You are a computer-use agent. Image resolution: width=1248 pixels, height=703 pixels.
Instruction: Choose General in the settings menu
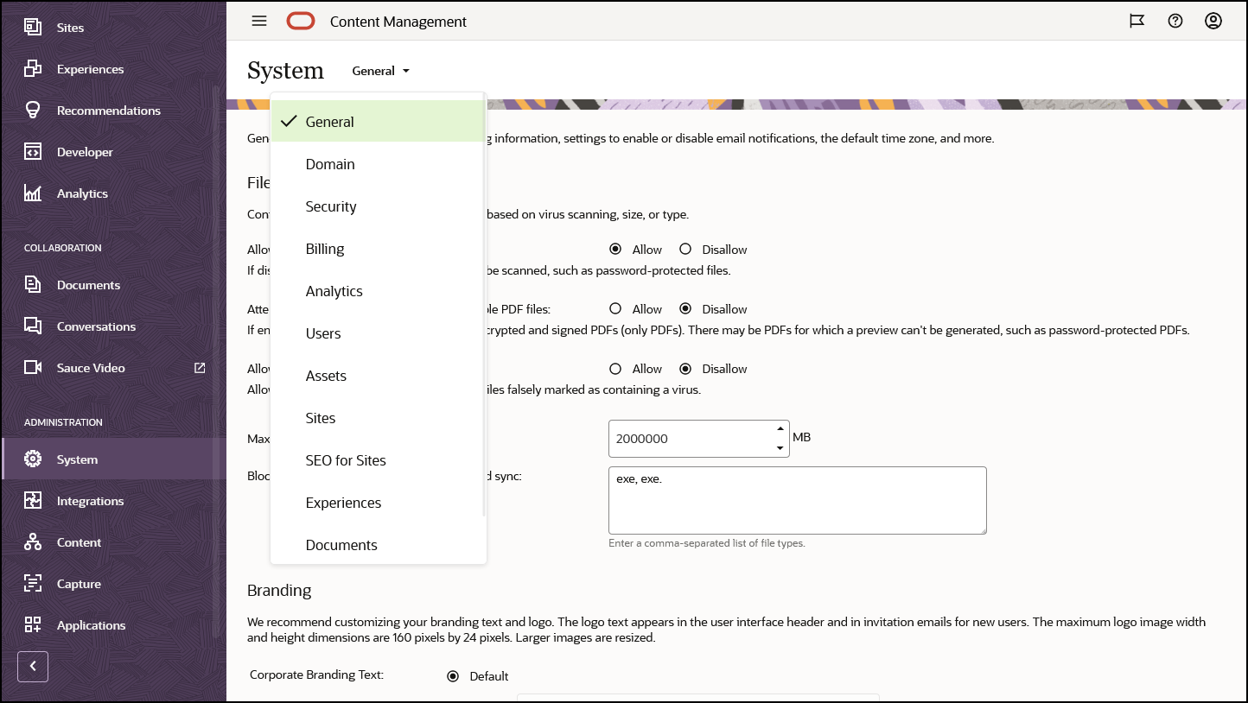tap(378, 122)
